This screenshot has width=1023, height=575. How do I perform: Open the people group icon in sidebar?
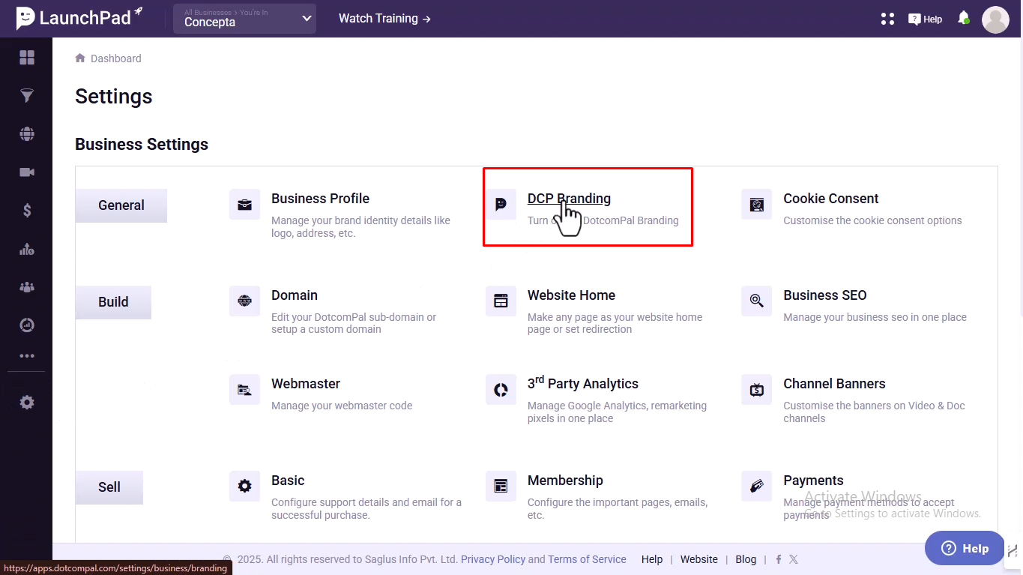coord(27,286)
